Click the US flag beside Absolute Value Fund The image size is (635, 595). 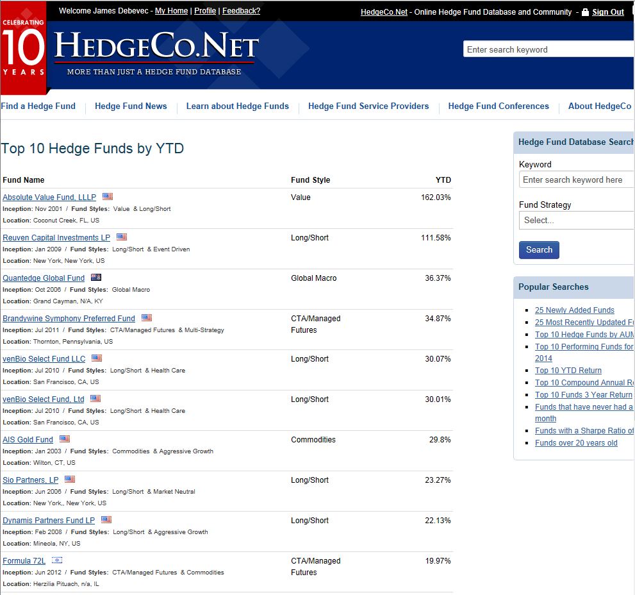coord(108,197)
